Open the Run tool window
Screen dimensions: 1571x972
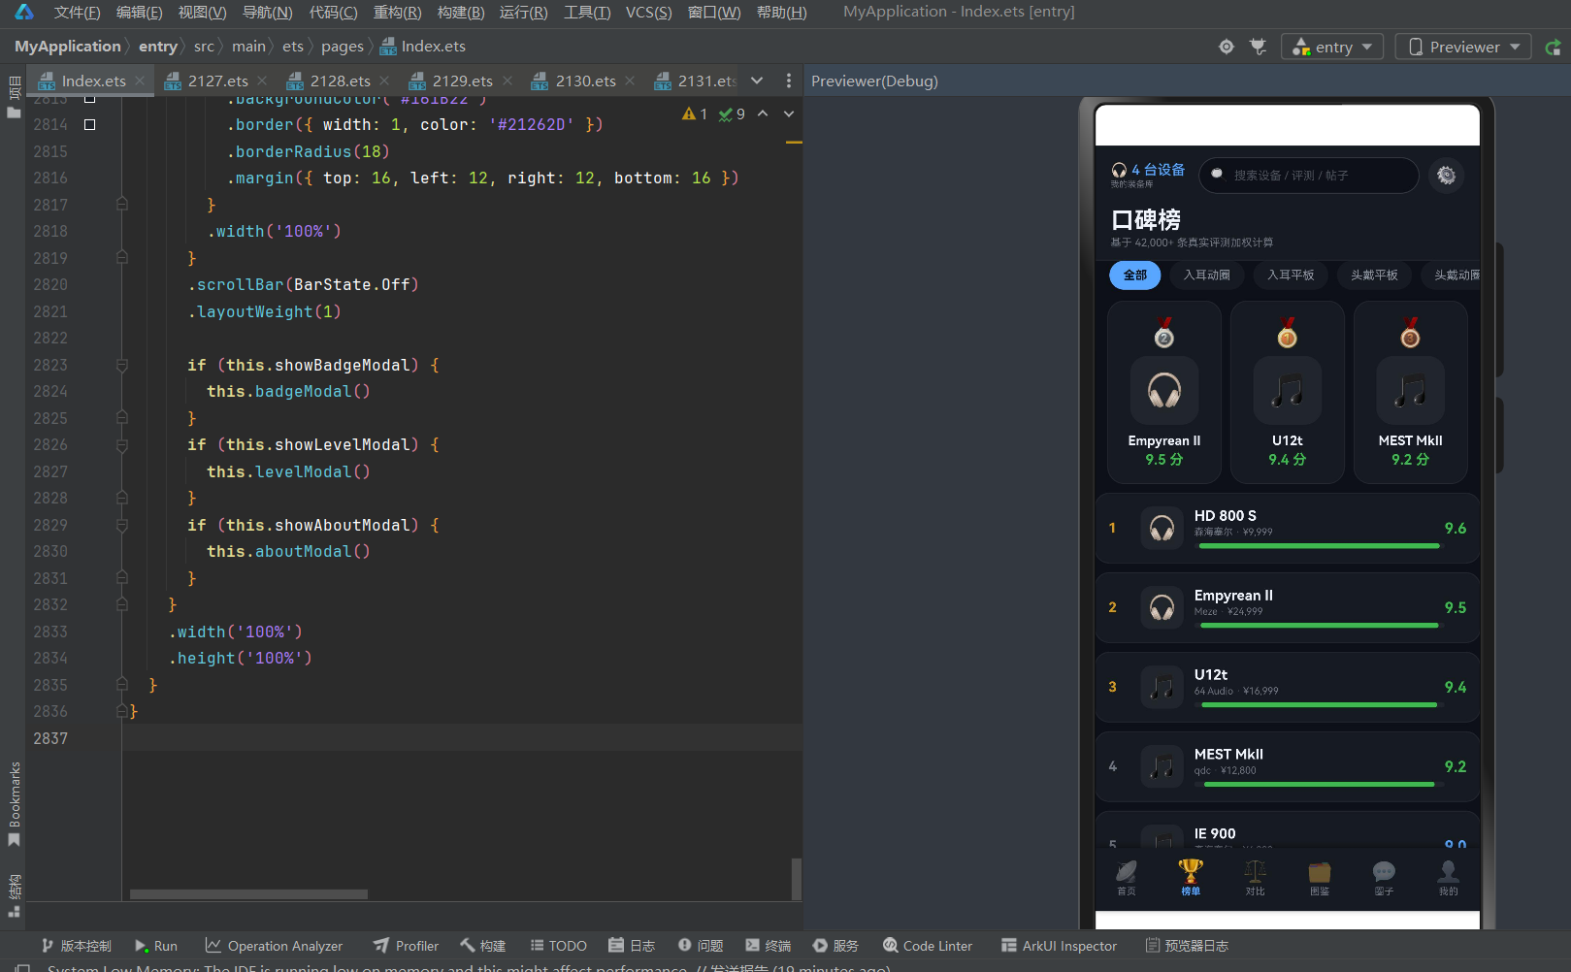pos(155,946)
